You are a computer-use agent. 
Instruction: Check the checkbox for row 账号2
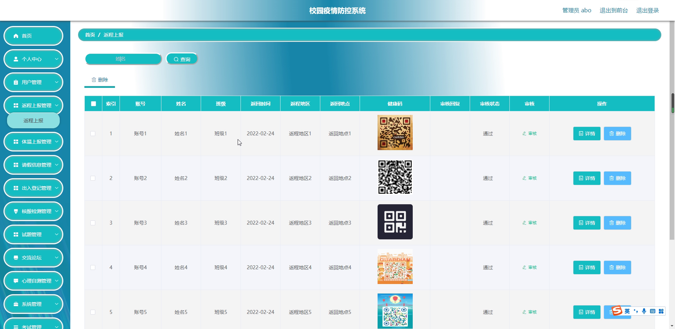pyautogui.click(x=93, y=178)
